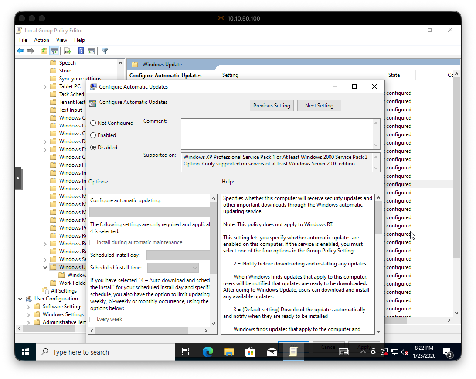Click the Next Setting button
476x379 pixels.
[319, 106]
